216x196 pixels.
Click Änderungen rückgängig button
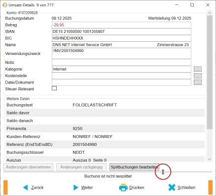pos(81,167)
